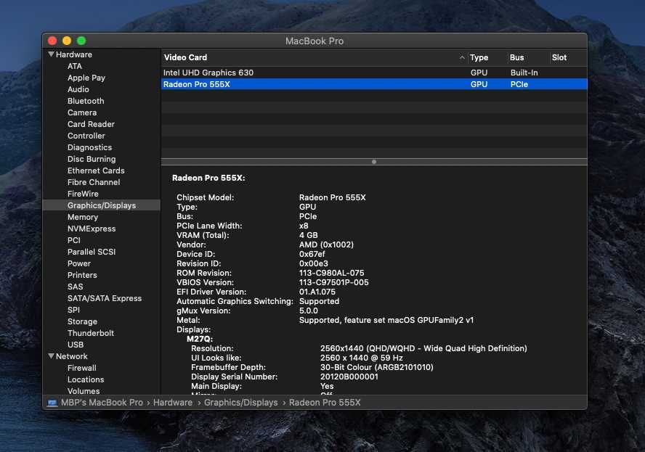Open the Card Reader section

(x=91, y=124)
